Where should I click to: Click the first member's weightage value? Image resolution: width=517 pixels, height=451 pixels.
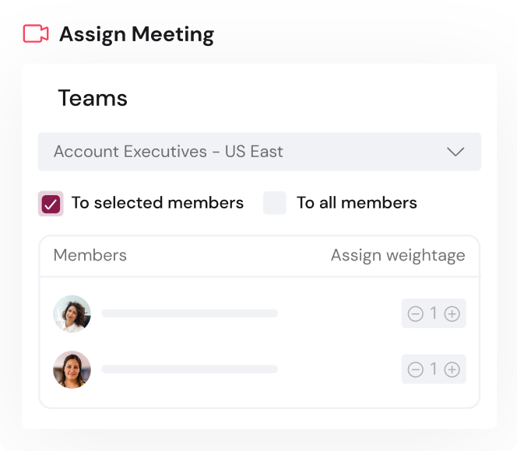434,314
